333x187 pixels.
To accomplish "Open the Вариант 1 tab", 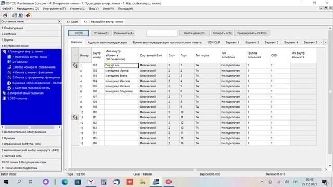I will (233, 42).
